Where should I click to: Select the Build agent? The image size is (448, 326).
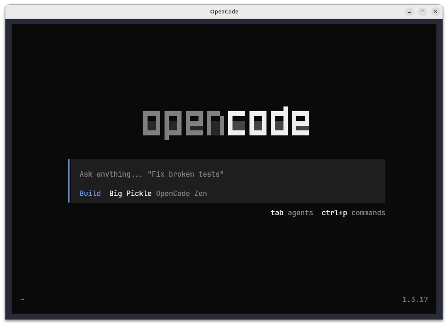tap(90, 193)
